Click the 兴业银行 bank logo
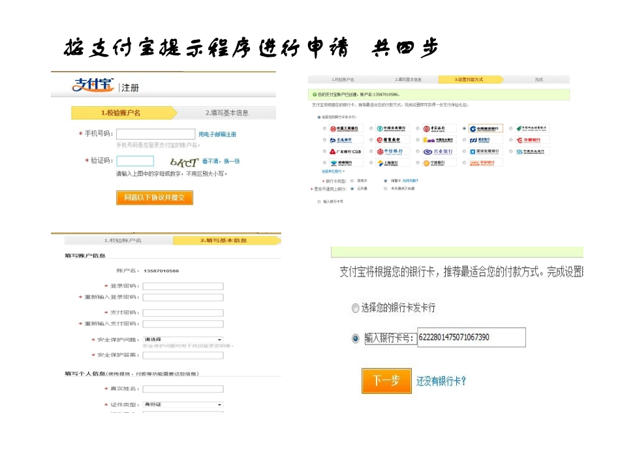620x465 pixels. click(x=438, y=152)
